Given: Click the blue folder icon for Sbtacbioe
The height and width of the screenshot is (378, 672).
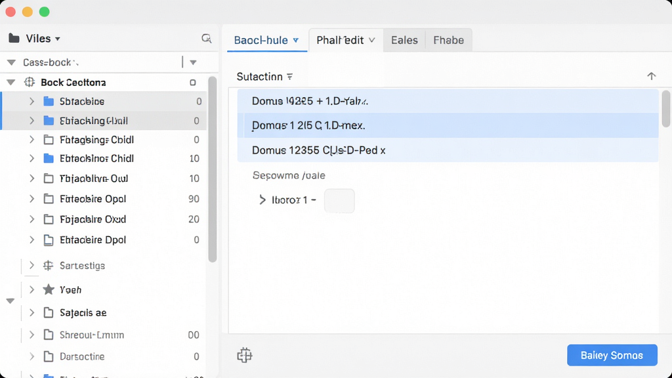Looking at the screenshot, I should click(x=49, y=102).
